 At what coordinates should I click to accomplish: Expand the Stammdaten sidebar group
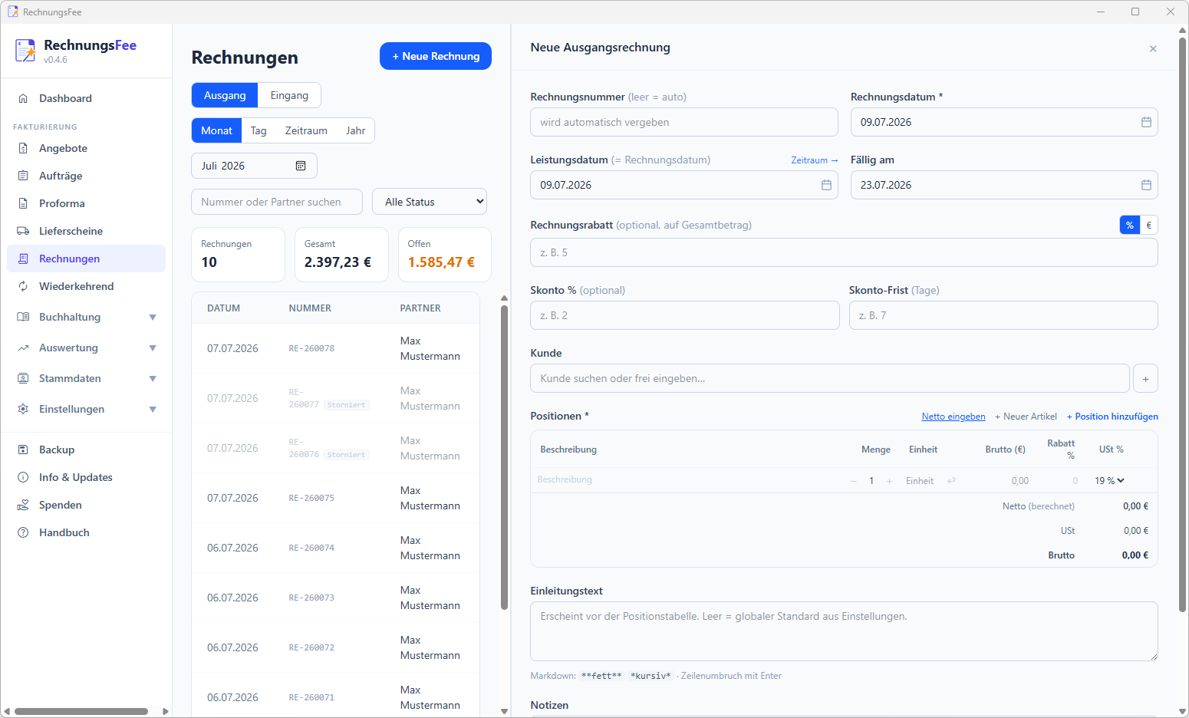tap(86, 378)
